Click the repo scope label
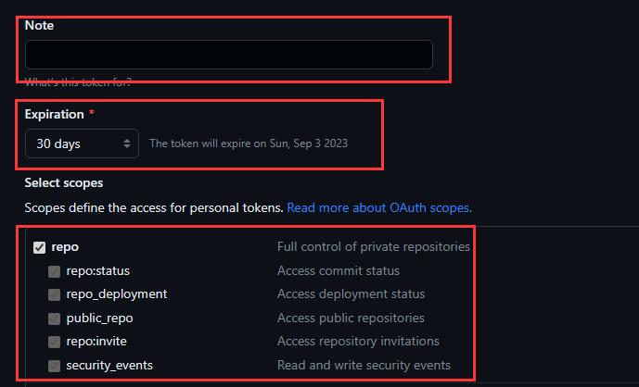 tap(65, 247)
